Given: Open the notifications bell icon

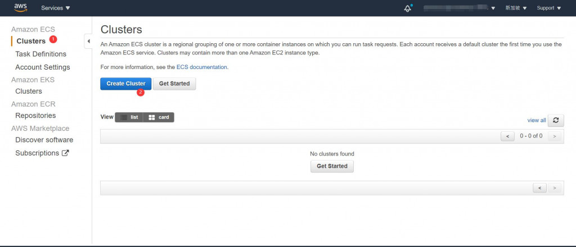Looking at the screenshot, I should coord(407,8).
